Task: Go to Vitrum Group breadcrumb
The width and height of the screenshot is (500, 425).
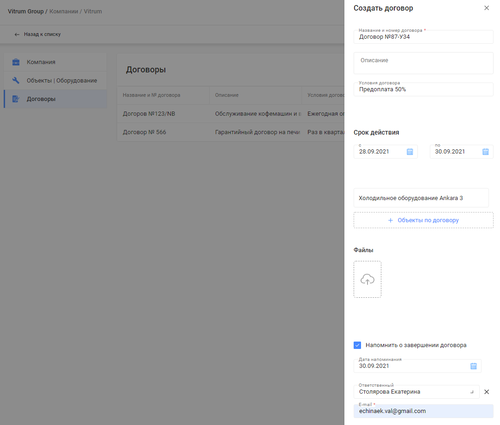Action: coord(25,12)
